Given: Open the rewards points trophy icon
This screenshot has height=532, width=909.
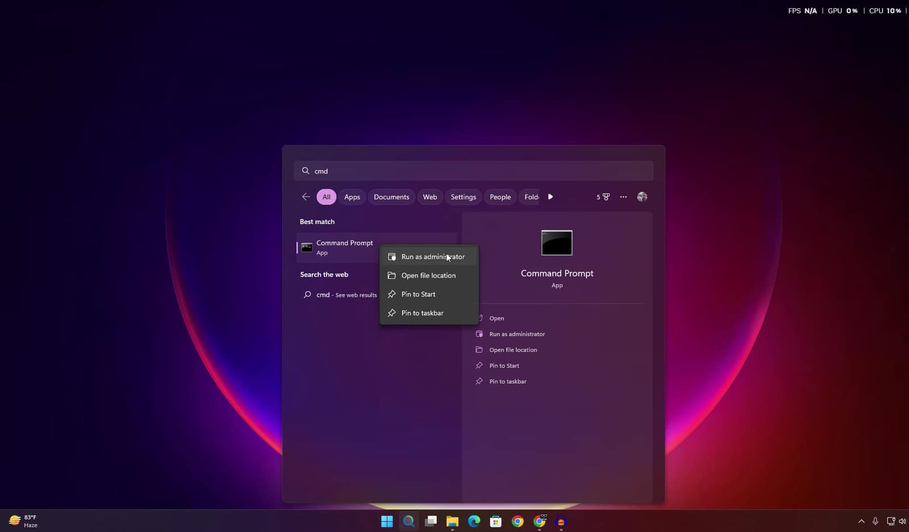Looking at the screenshot, I should click(x=603, y=197).
